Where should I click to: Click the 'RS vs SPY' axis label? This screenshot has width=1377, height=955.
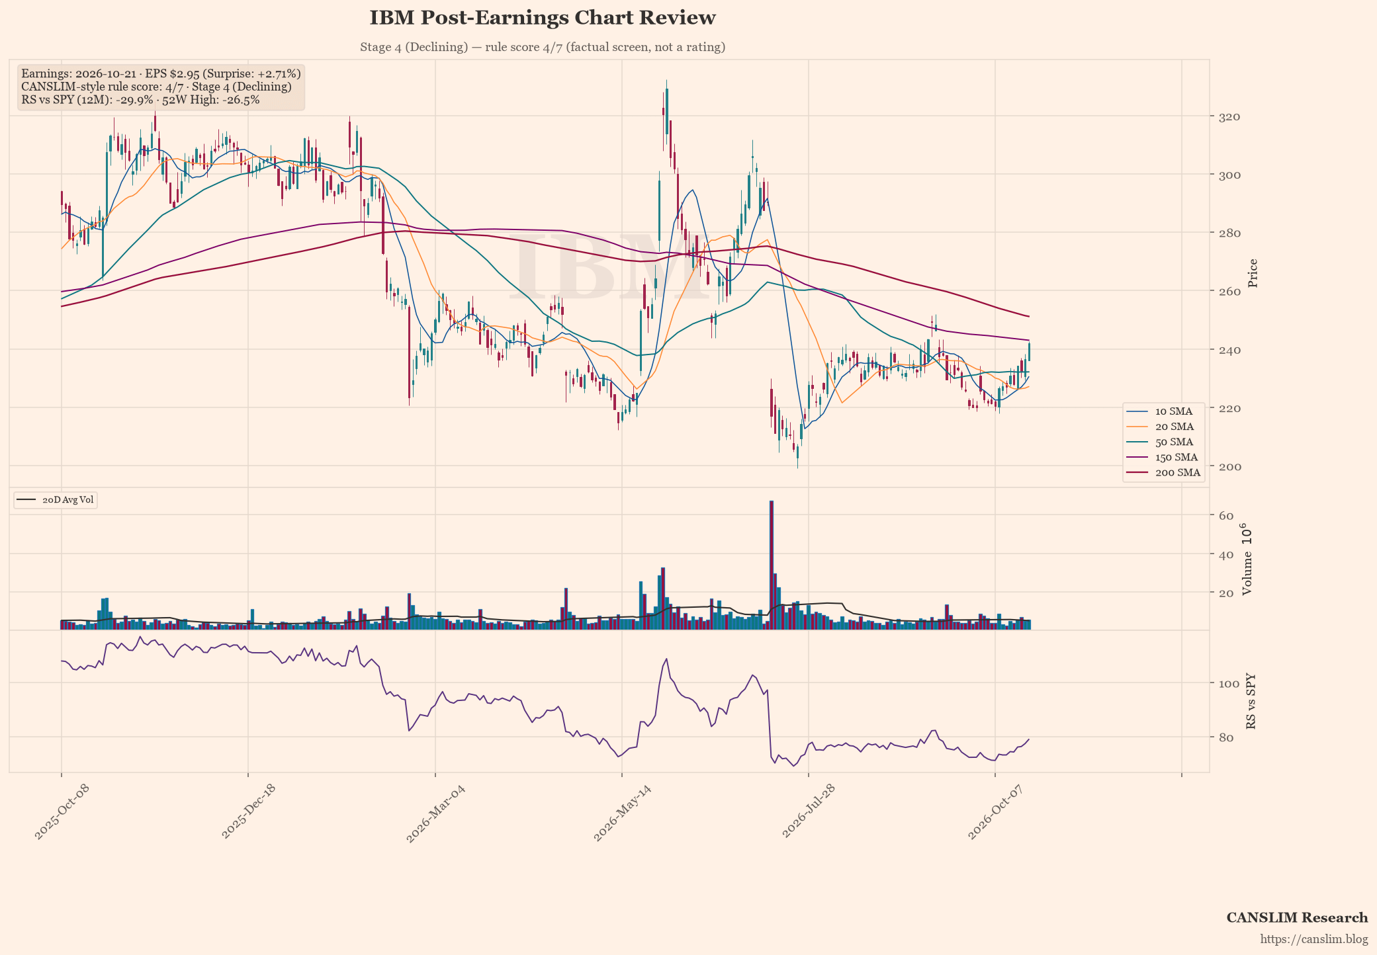tap(1251, 702)
